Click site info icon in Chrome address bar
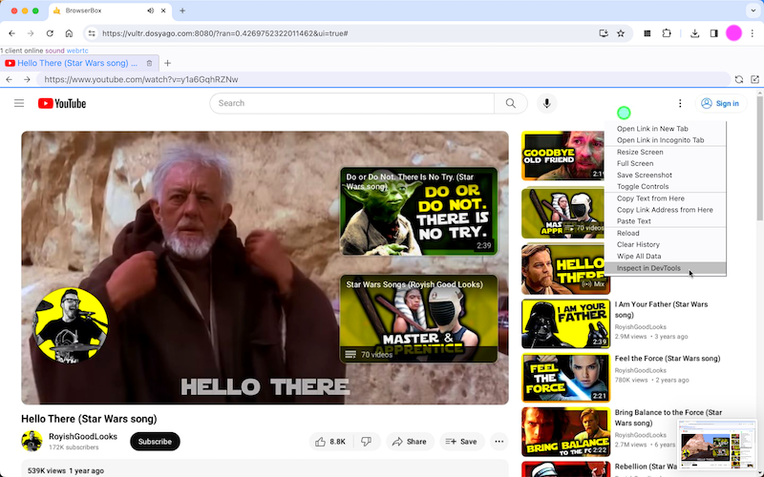 click(x=91, y=33)
